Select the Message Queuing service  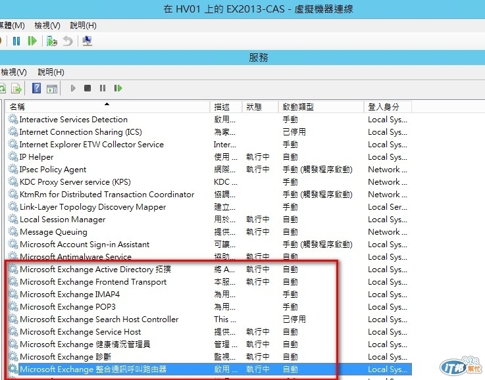coord(53,232)
